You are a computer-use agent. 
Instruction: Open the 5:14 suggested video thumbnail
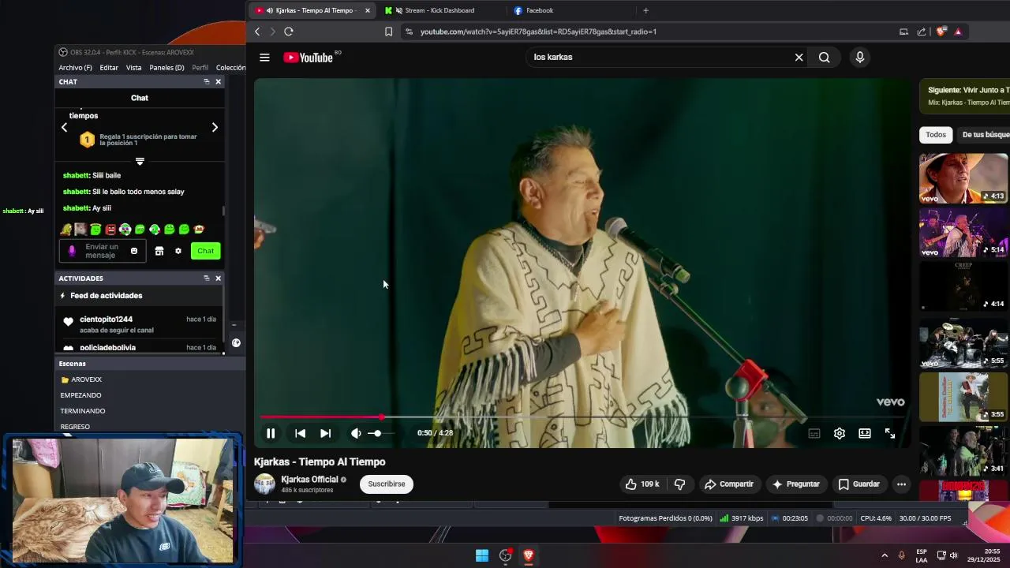963,233
